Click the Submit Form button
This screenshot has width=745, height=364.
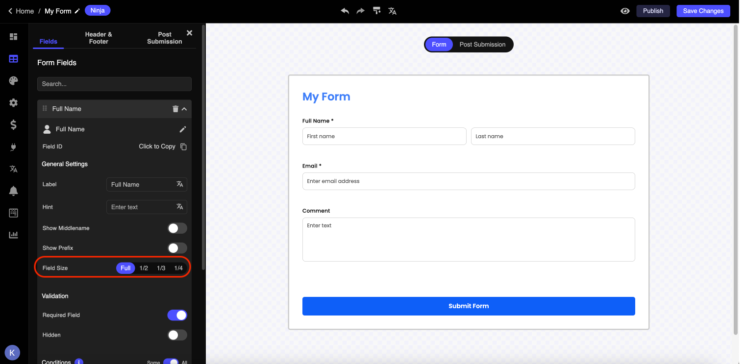(469, 306)
